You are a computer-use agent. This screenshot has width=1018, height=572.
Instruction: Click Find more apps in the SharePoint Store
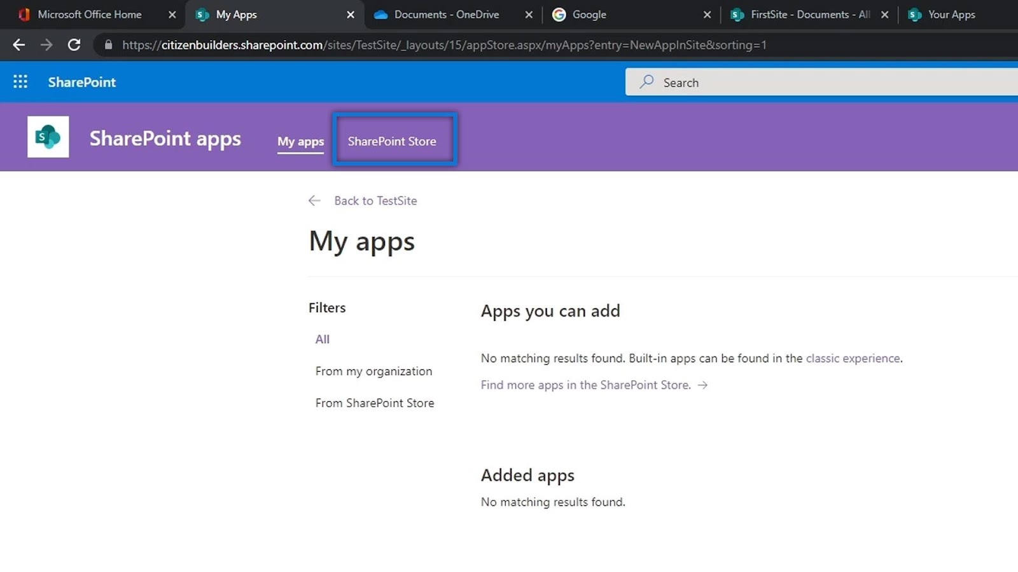tap(585, 385)
